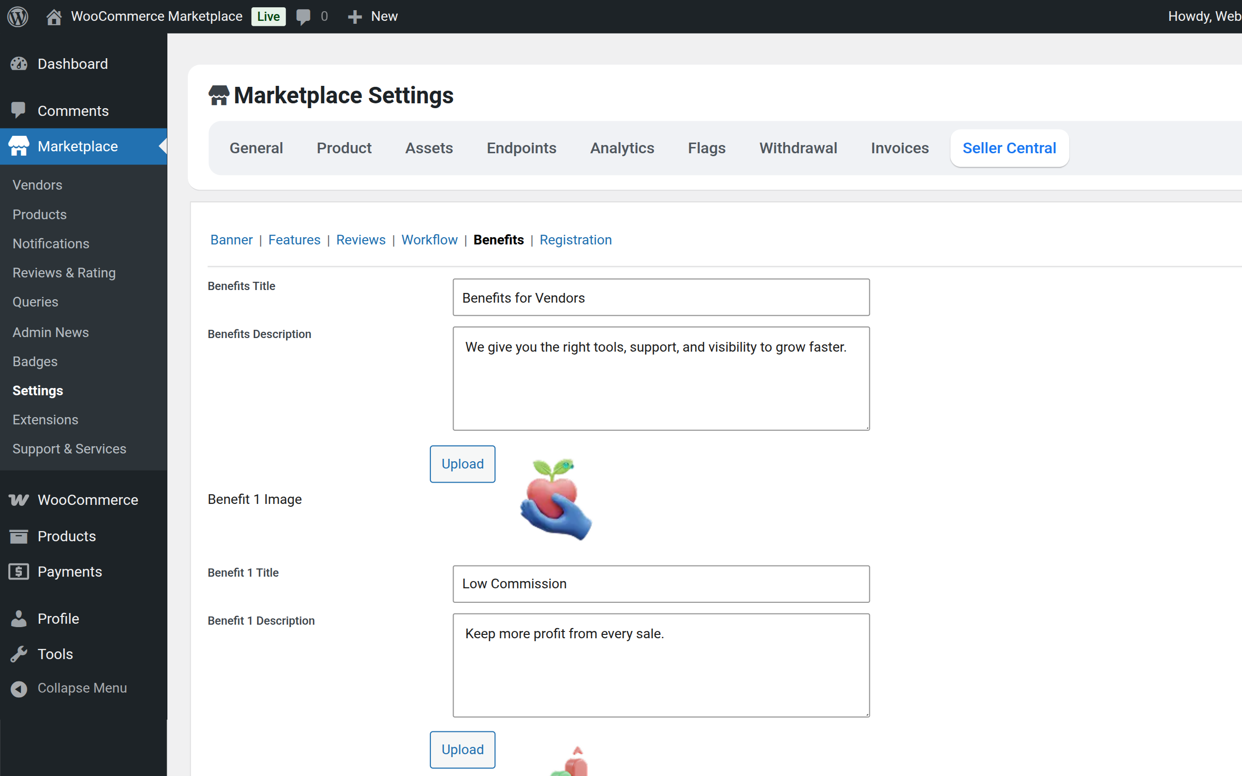Collapse the sidebar menu
Image resolution: width=1242 pixels, height=776 pixels.
(x=19, y=688)
